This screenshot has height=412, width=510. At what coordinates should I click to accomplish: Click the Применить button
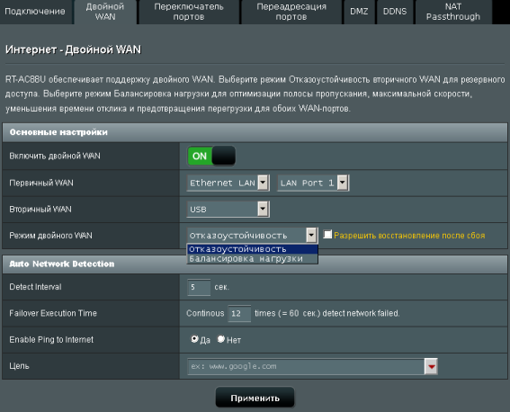(x=255, y=398)
